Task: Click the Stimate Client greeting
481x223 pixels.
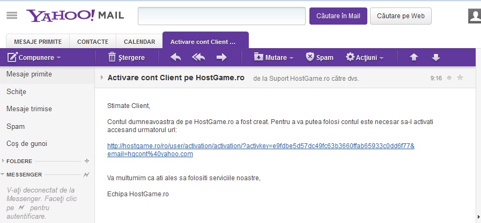Action: click(x=129, y=106)
